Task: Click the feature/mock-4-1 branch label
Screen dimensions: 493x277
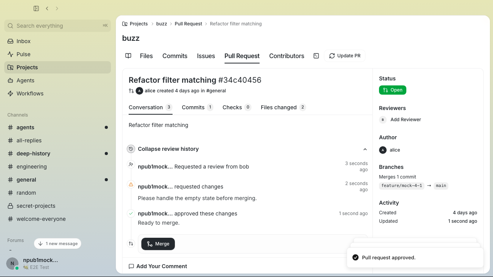Action: (402, 186)
